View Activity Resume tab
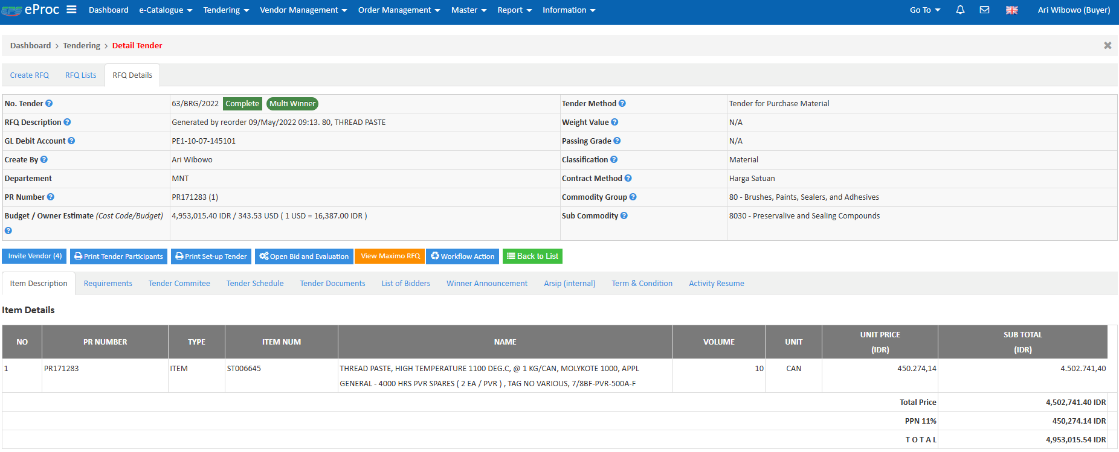Viewport: 1119px width, 452px height. 717,284
